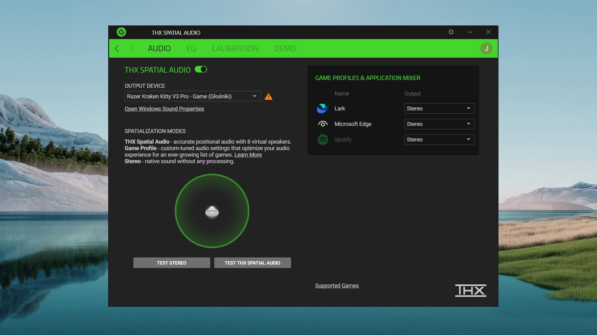Switch to the Calibration tab

point(235,48)
